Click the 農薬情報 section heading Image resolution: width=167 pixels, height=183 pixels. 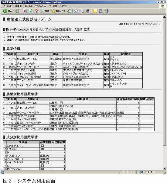[x=13, y=49]
